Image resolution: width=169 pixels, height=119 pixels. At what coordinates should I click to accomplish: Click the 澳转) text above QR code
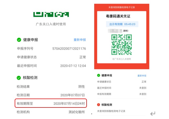[126, 31]
